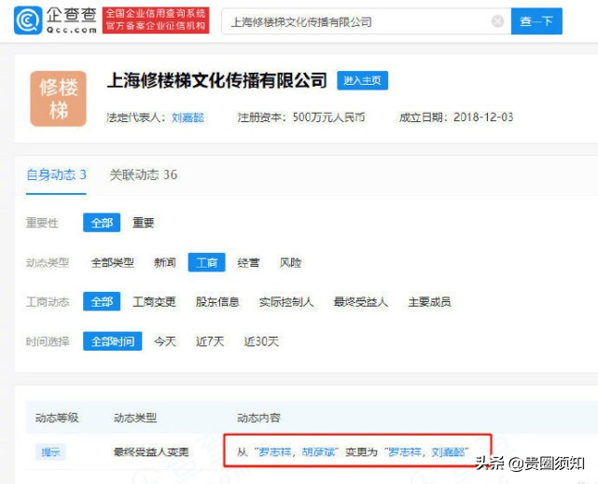Filter dynamics by 新闻
Viewport: 598px width, 484px height.
165,263
